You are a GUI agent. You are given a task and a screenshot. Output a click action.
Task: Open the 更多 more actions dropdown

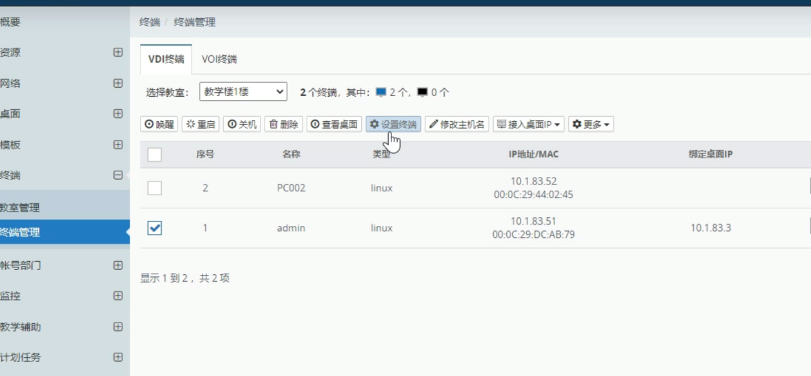pos(591,124)
